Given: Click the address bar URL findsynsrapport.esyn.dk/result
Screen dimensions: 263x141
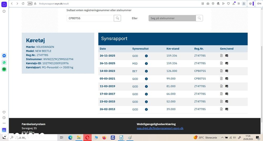Looking at the screenshot, I should [54, 4].
